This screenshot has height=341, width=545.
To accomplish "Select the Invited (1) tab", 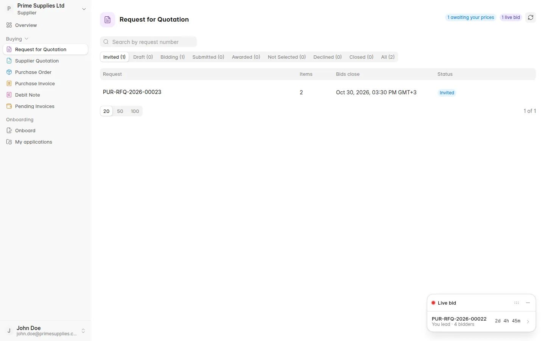I will [114, 57].
